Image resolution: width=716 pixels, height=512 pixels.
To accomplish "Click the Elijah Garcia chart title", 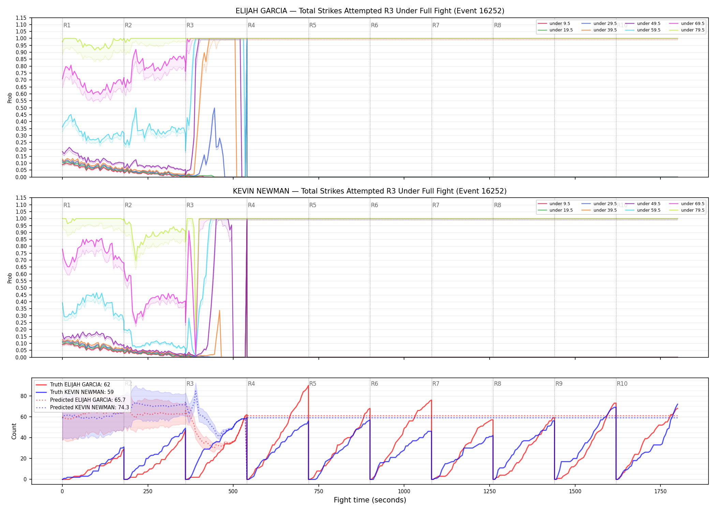I will coord(370,11).
